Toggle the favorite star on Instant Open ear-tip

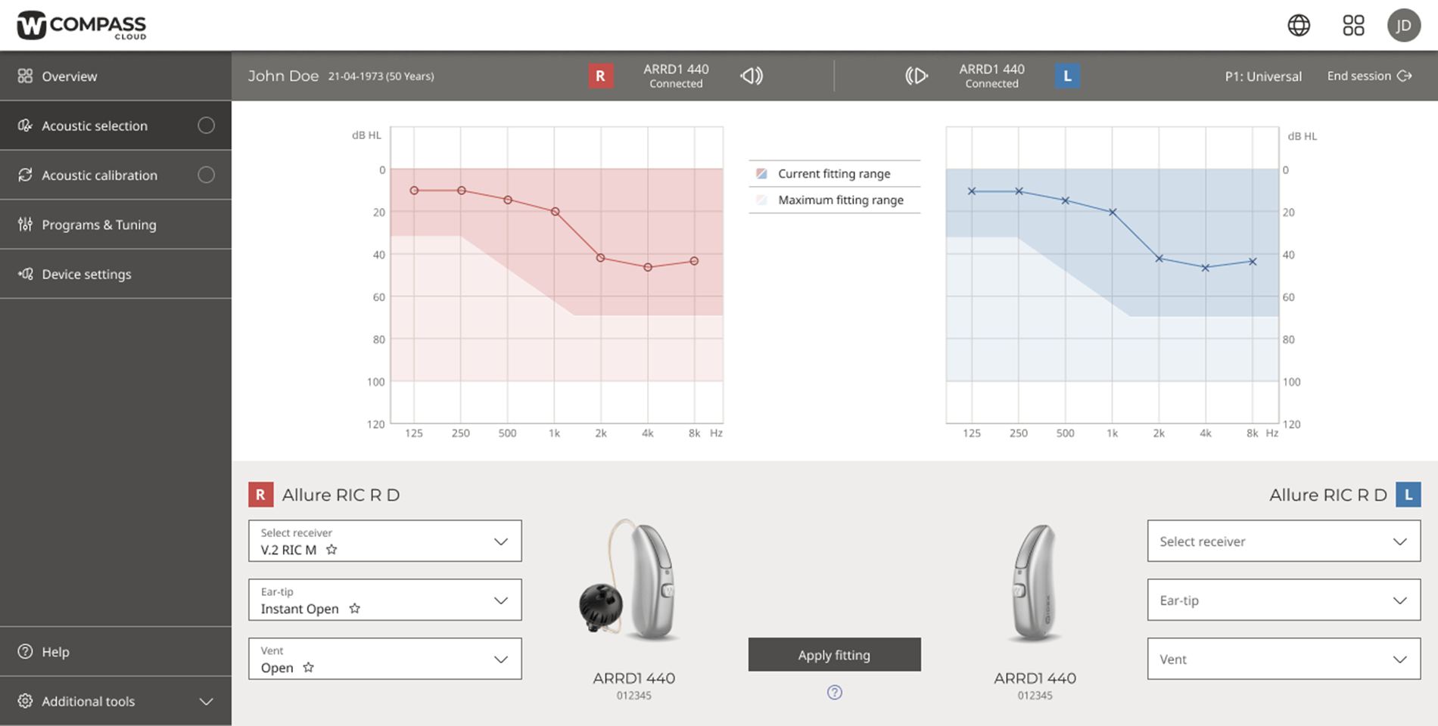[x=355, y=609]
